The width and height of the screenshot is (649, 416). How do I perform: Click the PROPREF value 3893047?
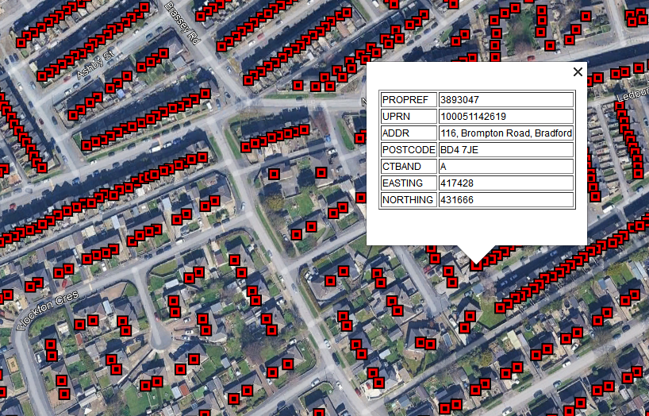[505, 100]
